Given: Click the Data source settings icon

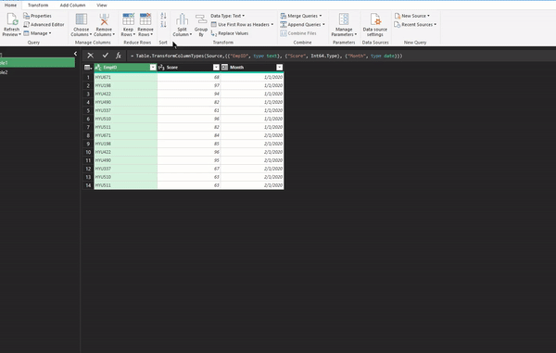Looking at the screenshot, I should point(375,19).
